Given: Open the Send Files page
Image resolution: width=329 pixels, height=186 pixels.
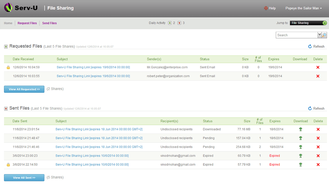Looking at the screenshot, I should 49,23.
